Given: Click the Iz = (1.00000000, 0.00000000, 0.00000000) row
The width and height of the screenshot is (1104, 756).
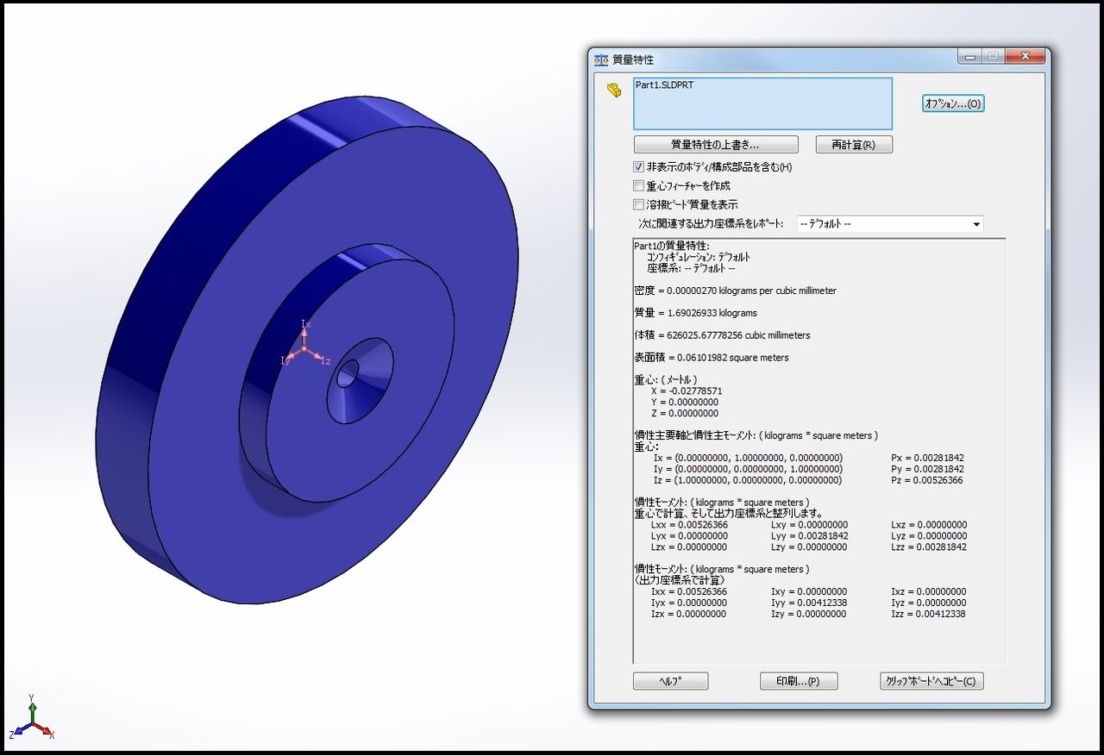Looking at the screenshot, I should click(x=748, y=480).
